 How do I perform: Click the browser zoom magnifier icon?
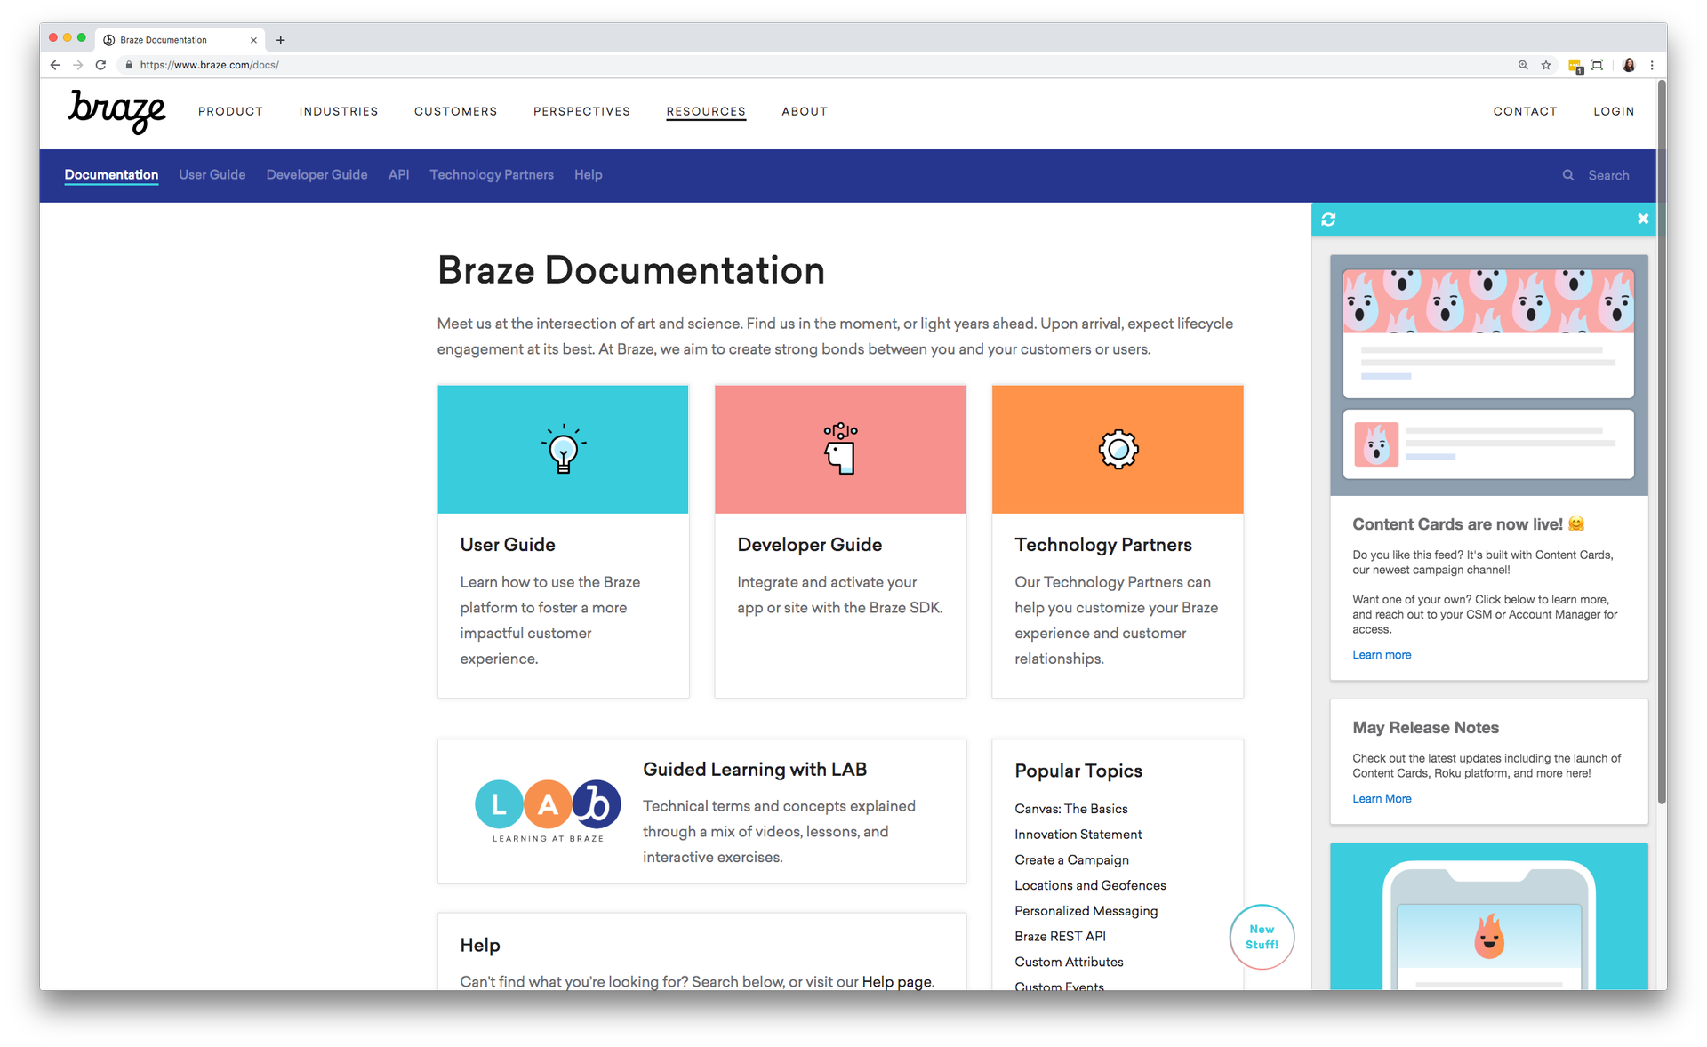coord(1523,65)
